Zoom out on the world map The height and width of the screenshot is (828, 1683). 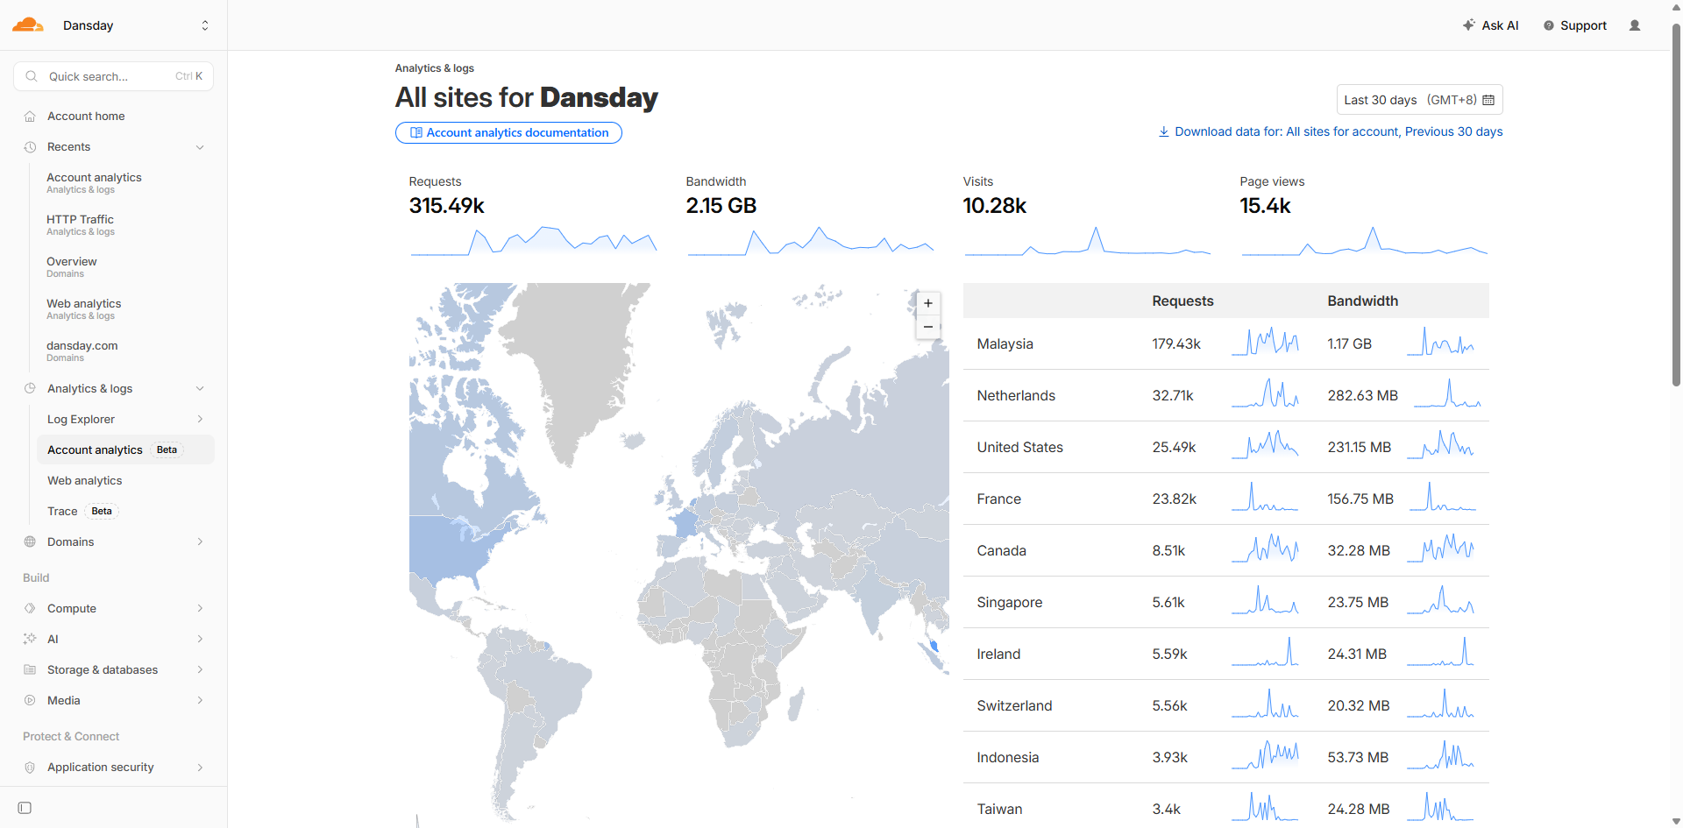pos(928,327)
